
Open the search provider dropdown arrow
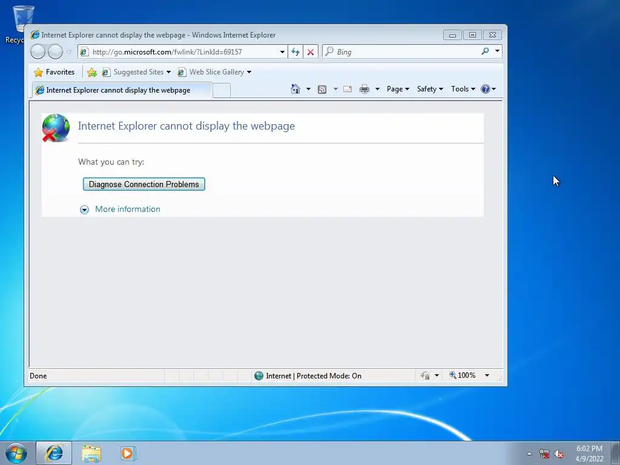point(497,51)
